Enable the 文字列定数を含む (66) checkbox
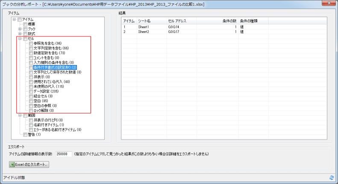Image resolution: width=338 pixels, height=184 pixels. click(x=31, y=48)
